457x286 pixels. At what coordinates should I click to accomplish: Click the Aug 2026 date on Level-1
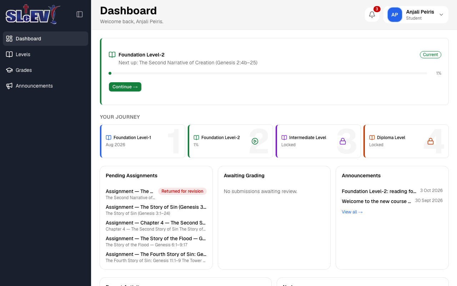coord(115,145)
